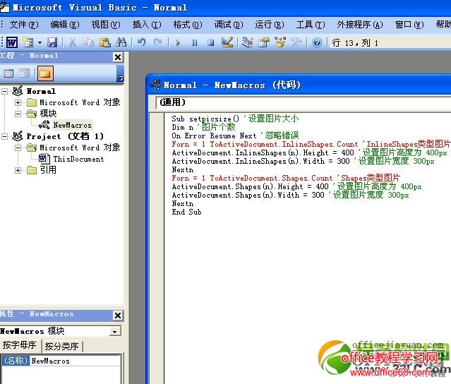Break execution with the pause icon
This screenshot has width=451, height=384.
pos(194,43)
